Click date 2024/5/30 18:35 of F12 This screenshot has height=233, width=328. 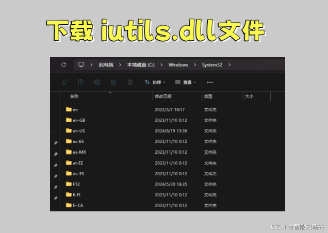(x=171, y=184)
